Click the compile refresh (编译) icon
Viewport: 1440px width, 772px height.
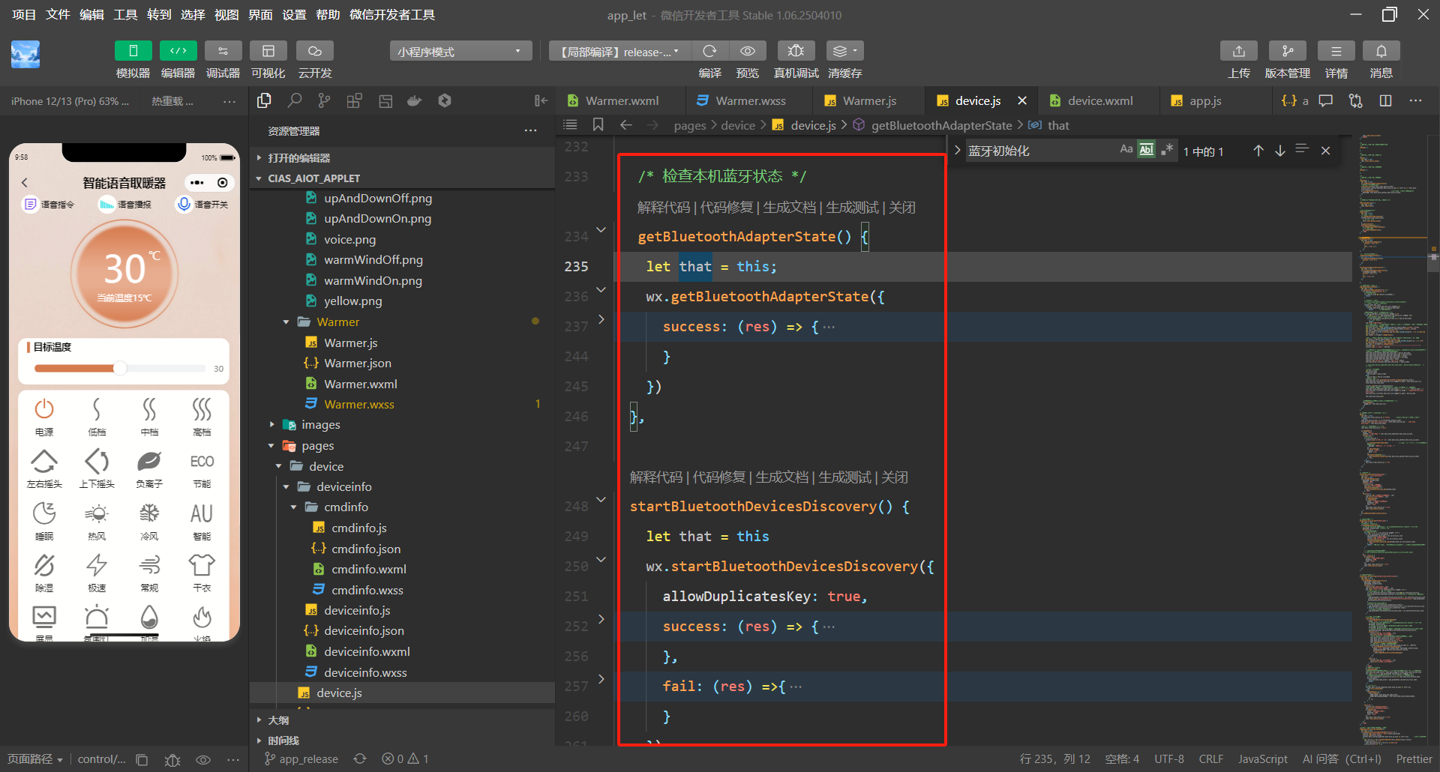click(709, 51)
